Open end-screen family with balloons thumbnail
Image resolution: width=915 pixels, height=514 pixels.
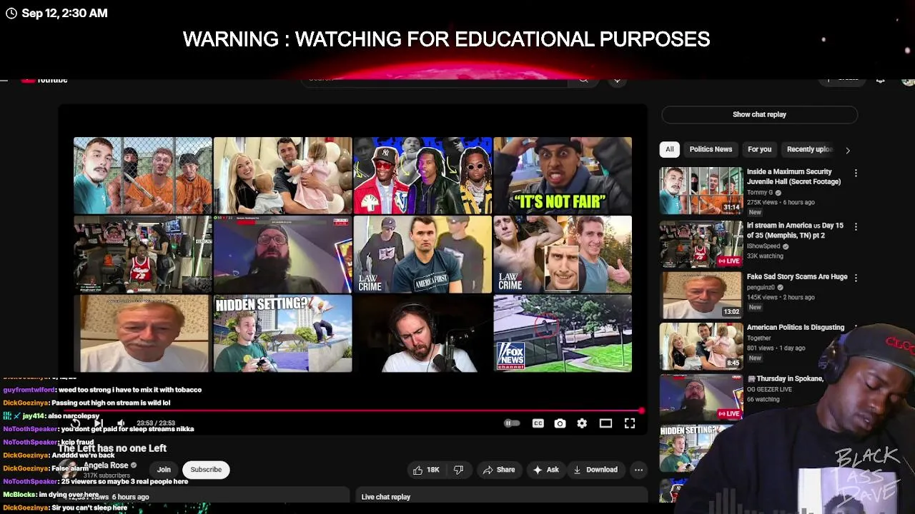[282, 176]
